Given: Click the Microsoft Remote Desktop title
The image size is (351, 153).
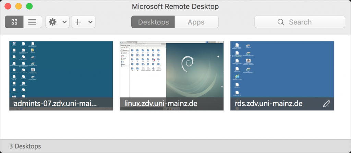Looking at the screenshot, I should [x=175, y=7].
